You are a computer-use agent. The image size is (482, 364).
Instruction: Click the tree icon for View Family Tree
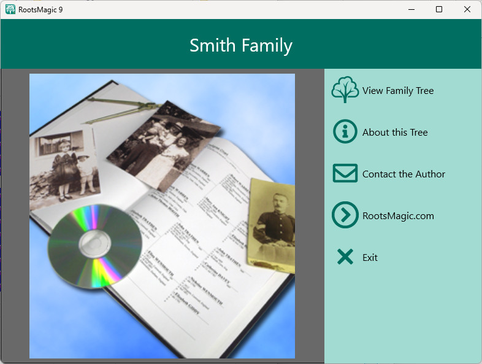(x=345, y=90)
